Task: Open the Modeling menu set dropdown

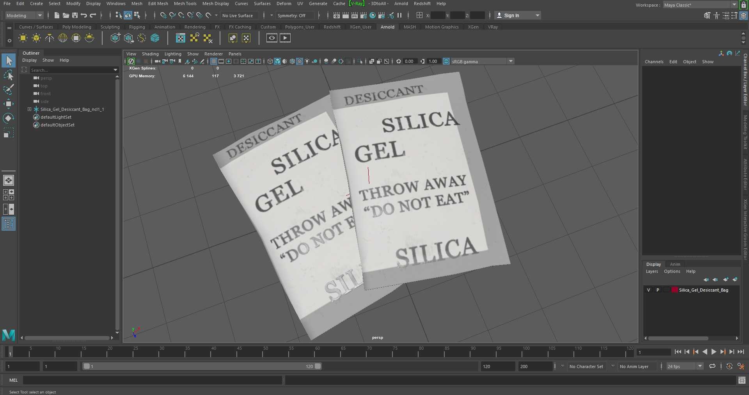Action: tap(24, 15)
